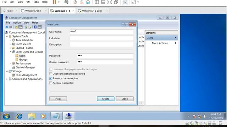Open the snapshot manager icon
This screenshot has width=227, height=127.
coord(88,2)
